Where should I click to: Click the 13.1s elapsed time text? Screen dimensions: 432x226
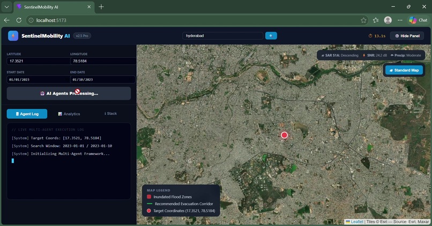380,36
